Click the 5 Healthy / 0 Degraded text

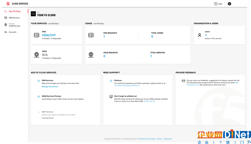51,39
